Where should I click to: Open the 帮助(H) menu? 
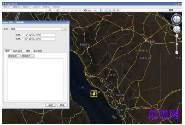coord(56,7)
